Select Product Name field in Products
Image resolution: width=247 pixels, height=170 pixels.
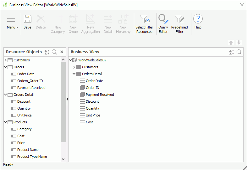click(x=28, y=150)
